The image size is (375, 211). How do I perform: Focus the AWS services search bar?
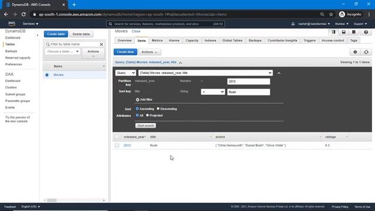click(165, 24)
